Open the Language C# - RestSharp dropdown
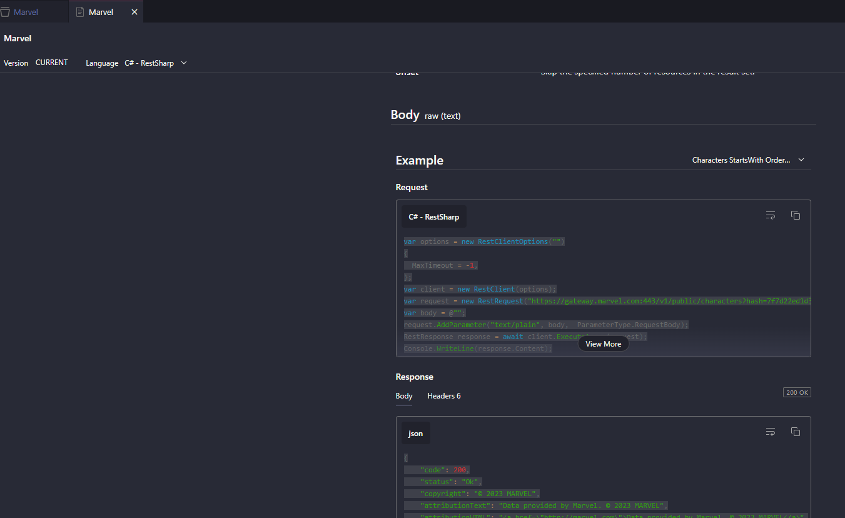Image resolution: width=845 pixels, height=518 pixels. click(x=155, y=63)
